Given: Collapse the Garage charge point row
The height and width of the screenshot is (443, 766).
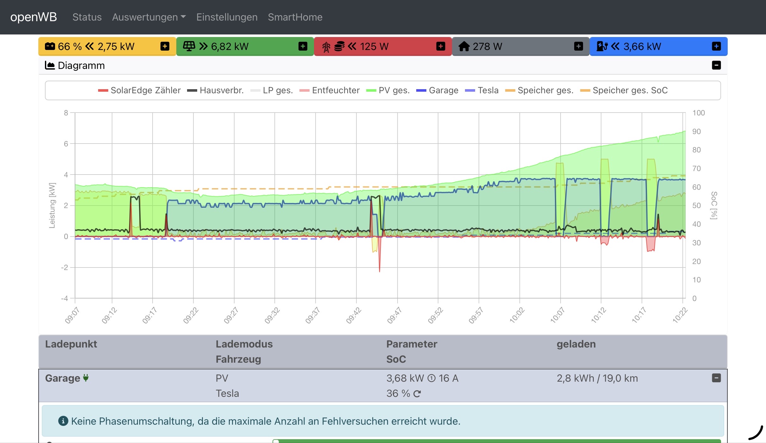Looking at the screenshot, I should pyautogui.click(x=716, y=378).
